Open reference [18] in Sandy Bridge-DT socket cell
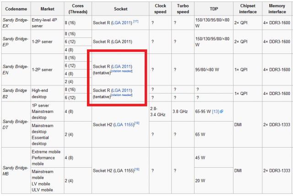 point(137,123)
